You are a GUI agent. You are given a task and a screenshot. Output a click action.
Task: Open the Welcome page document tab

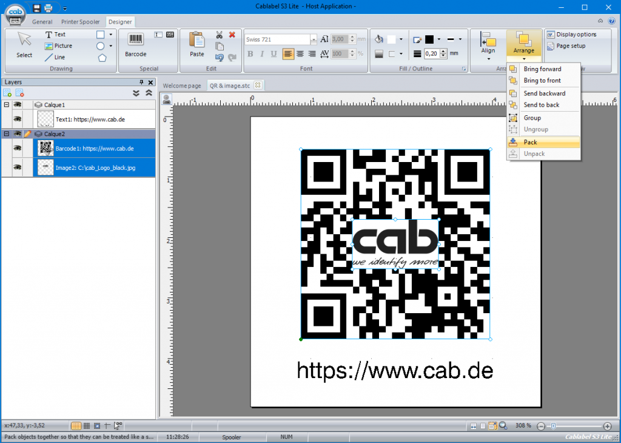[x=182, y=86]
